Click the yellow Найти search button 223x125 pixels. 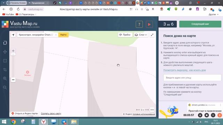click(63, 35)
